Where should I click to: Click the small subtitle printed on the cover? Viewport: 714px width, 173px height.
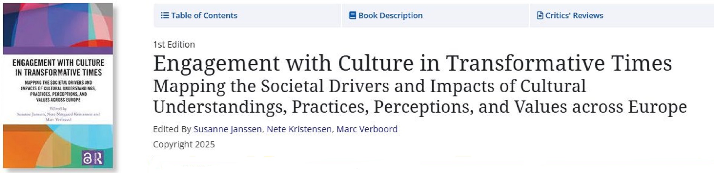tap(58, 91)
